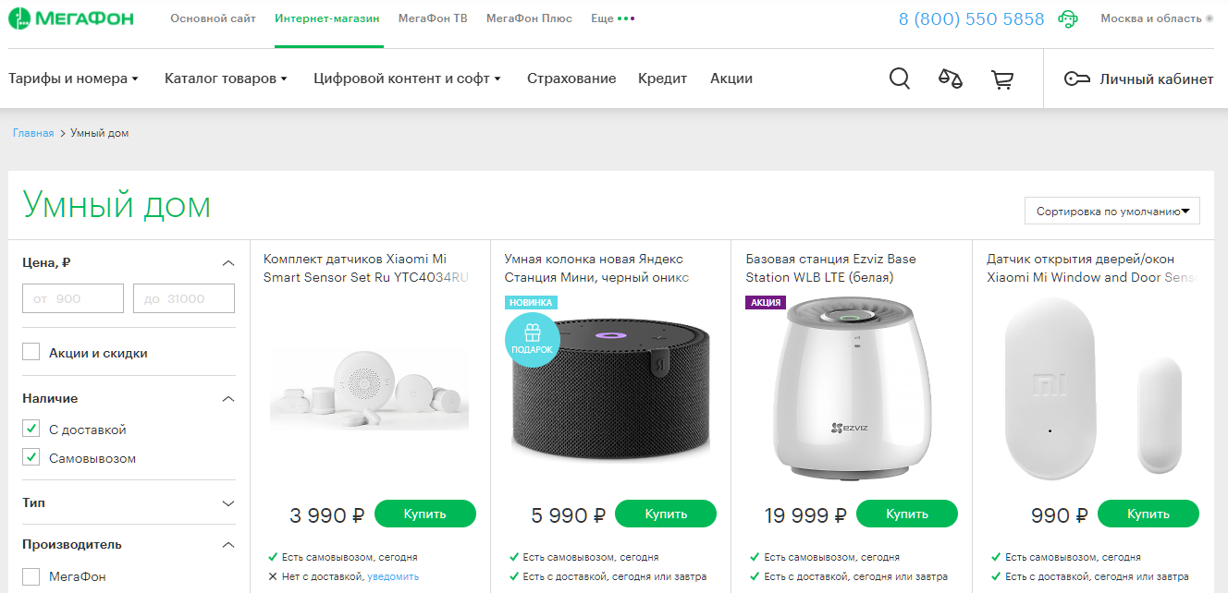Click the Еще three dots icon
Viewport: 1228px width, 593px height.
coord(626,18)
